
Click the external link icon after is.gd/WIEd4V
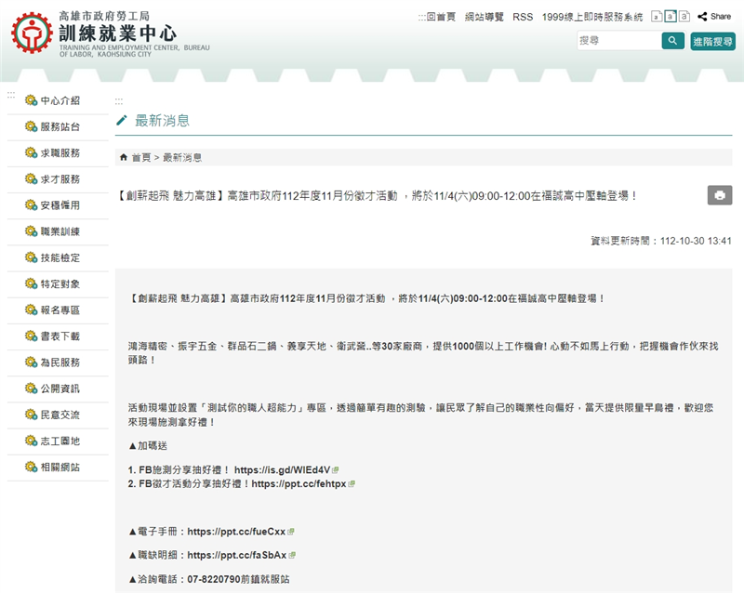[x=336, y=470]
